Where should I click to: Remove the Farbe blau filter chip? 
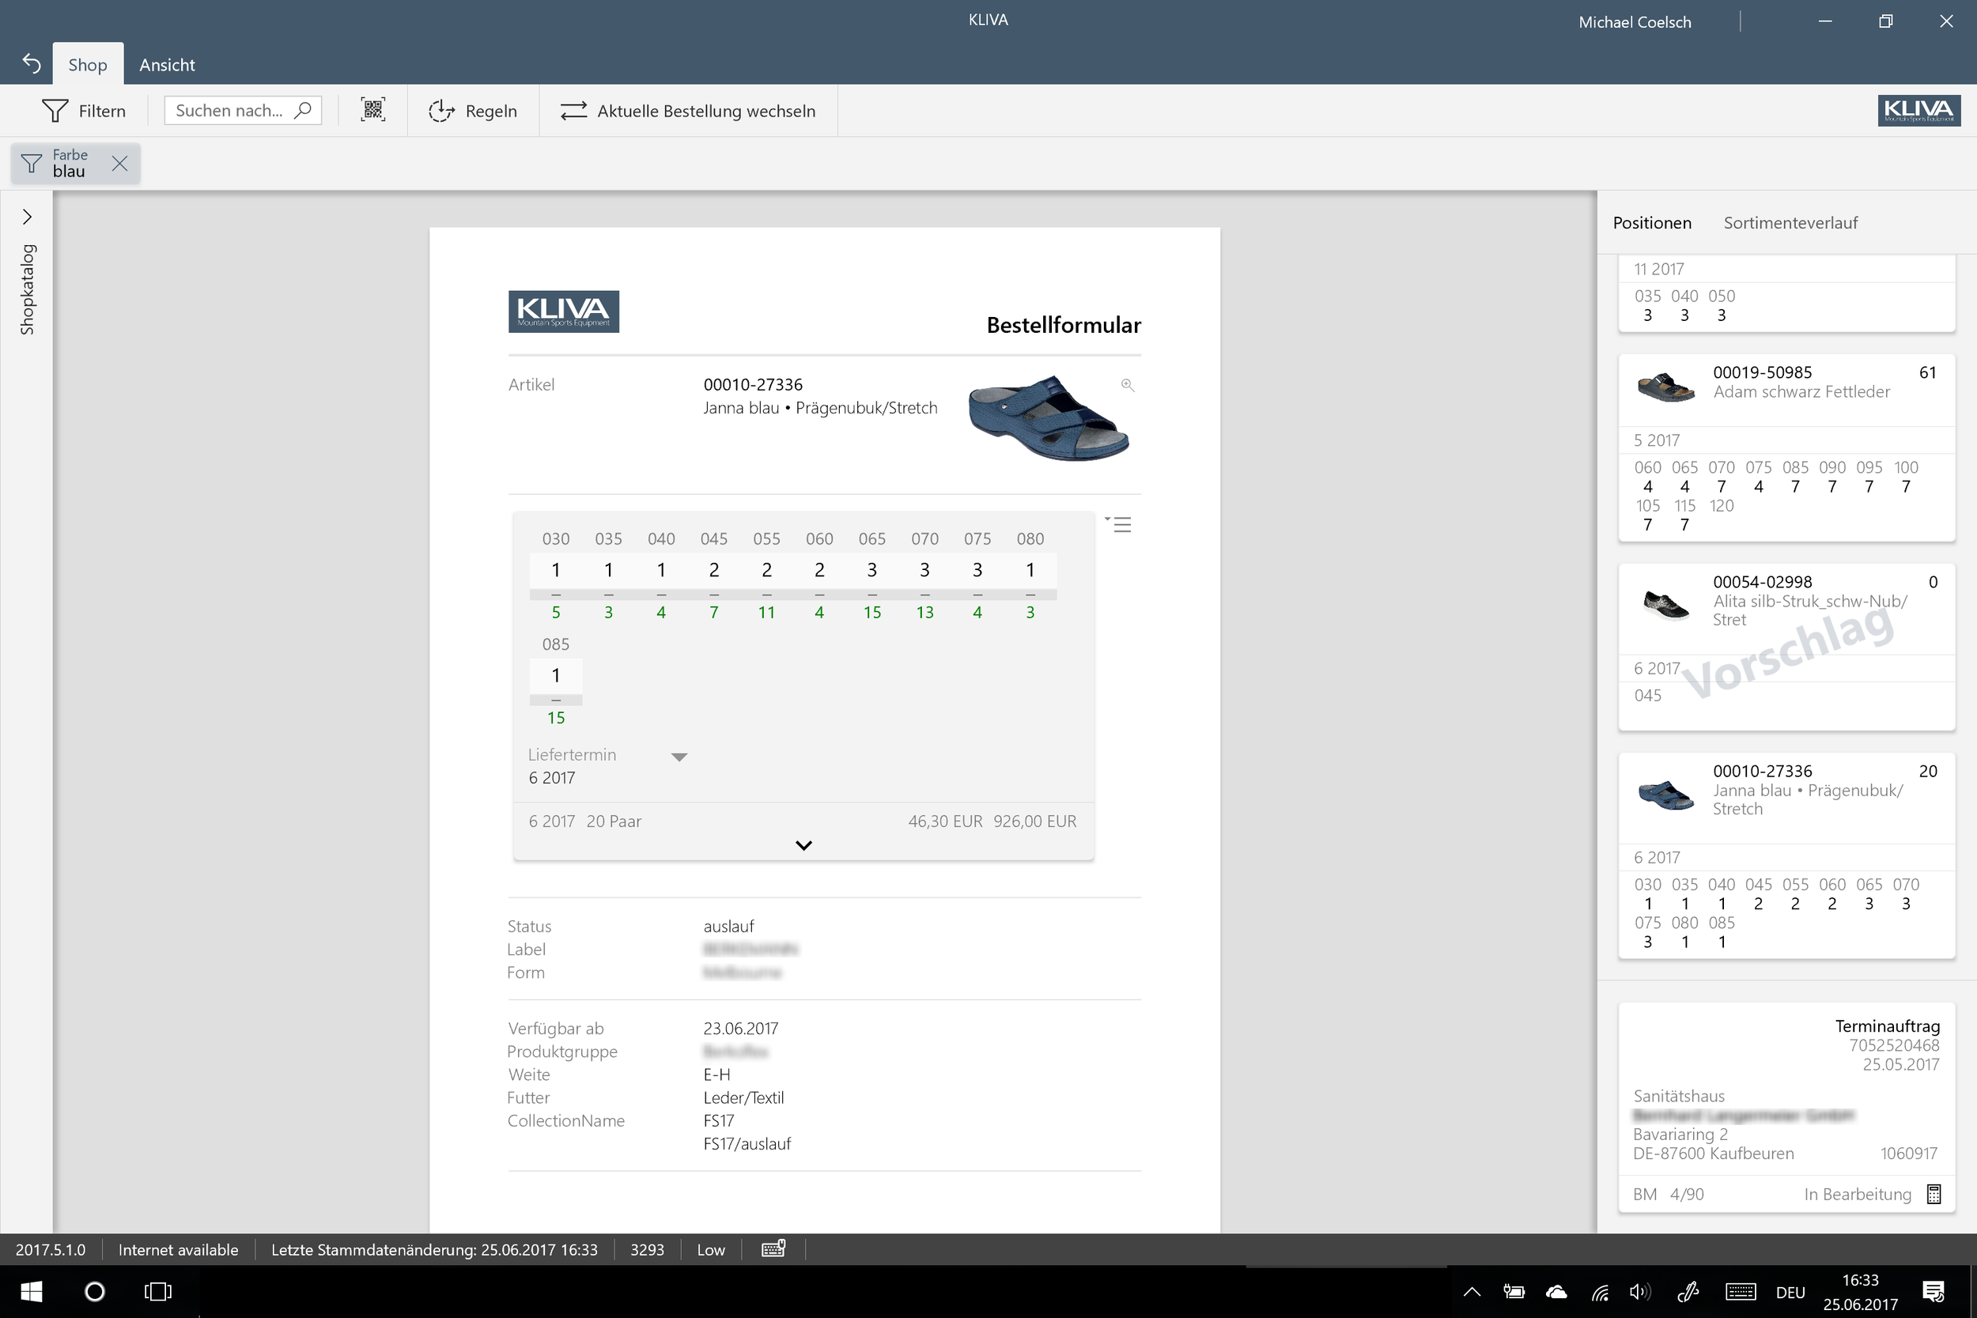(120, 163)
